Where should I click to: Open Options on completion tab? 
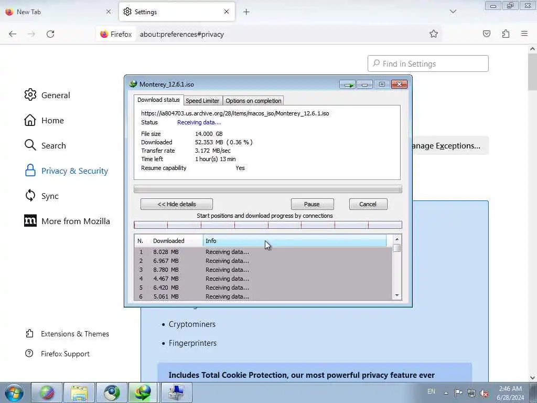click(x=253, y=101)
